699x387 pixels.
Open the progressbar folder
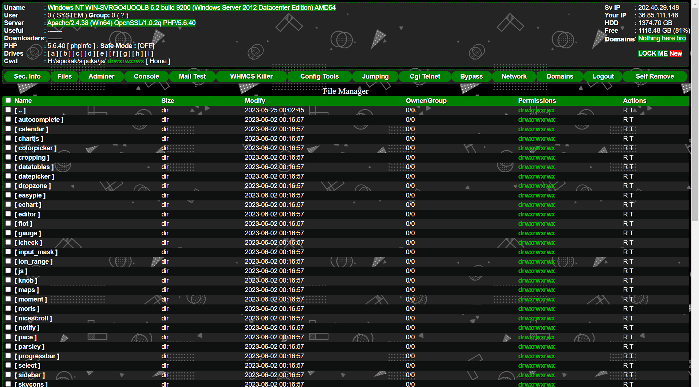click(37, 356)
